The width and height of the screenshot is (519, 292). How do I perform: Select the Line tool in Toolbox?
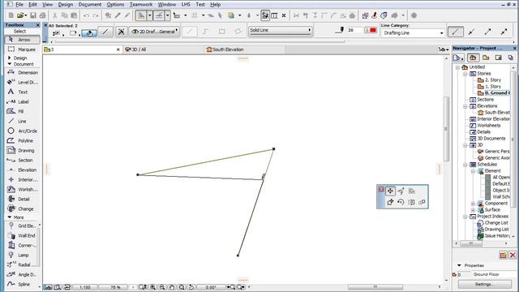(x=22, y=121)
